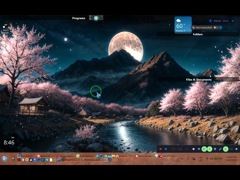The image size is (240, 180).
Task: Open the Start menu orb on the taskbar
Action: (4, 159)
